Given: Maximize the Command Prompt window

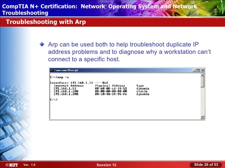Looking at the screenshot, I should [198, 70].
